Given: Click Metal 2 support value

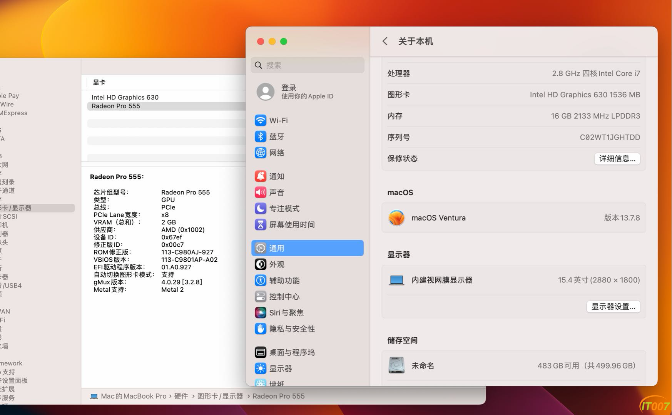Looking at the screenshot, I should point(172,290).
